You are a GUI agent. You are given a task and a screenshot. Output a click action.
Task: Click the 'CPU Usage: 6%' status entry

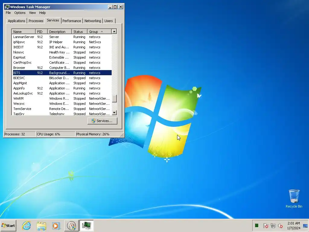[56, 134]
